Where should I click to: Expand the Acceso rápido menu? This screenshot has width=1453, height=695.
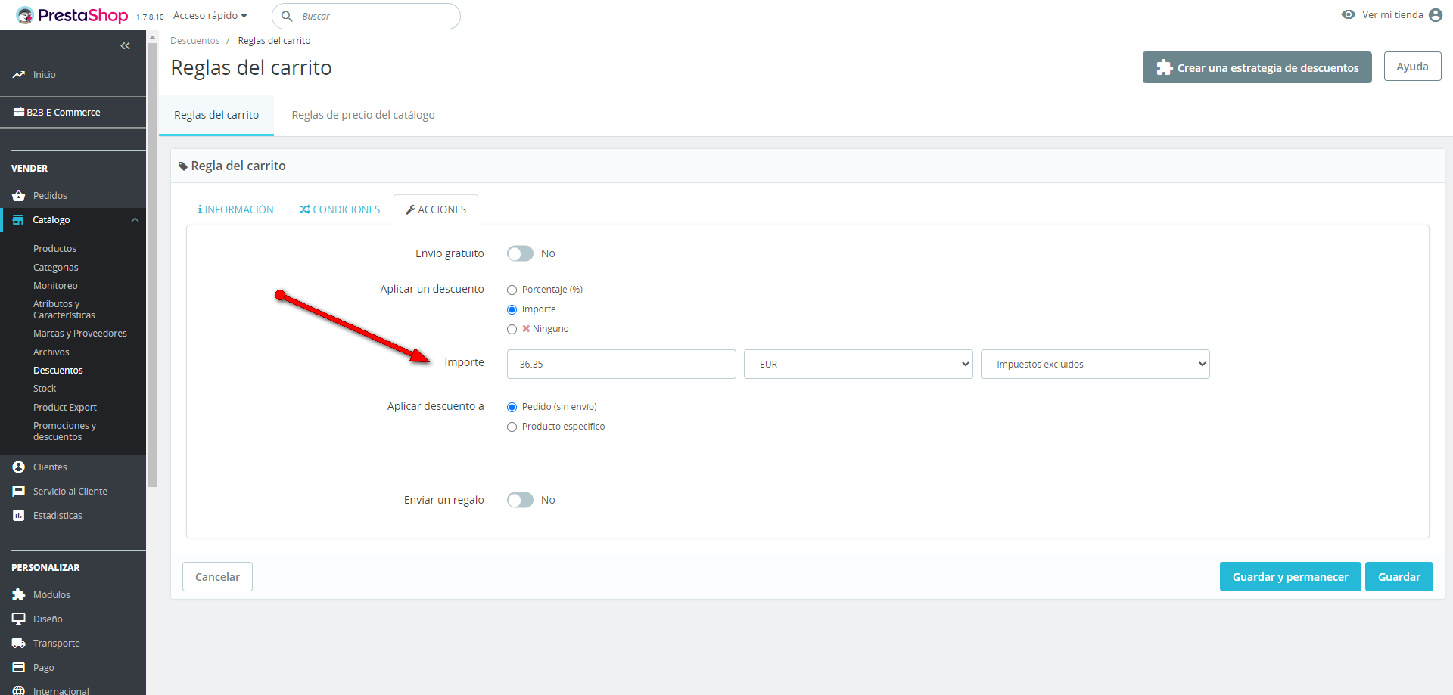tap(210, 16)
